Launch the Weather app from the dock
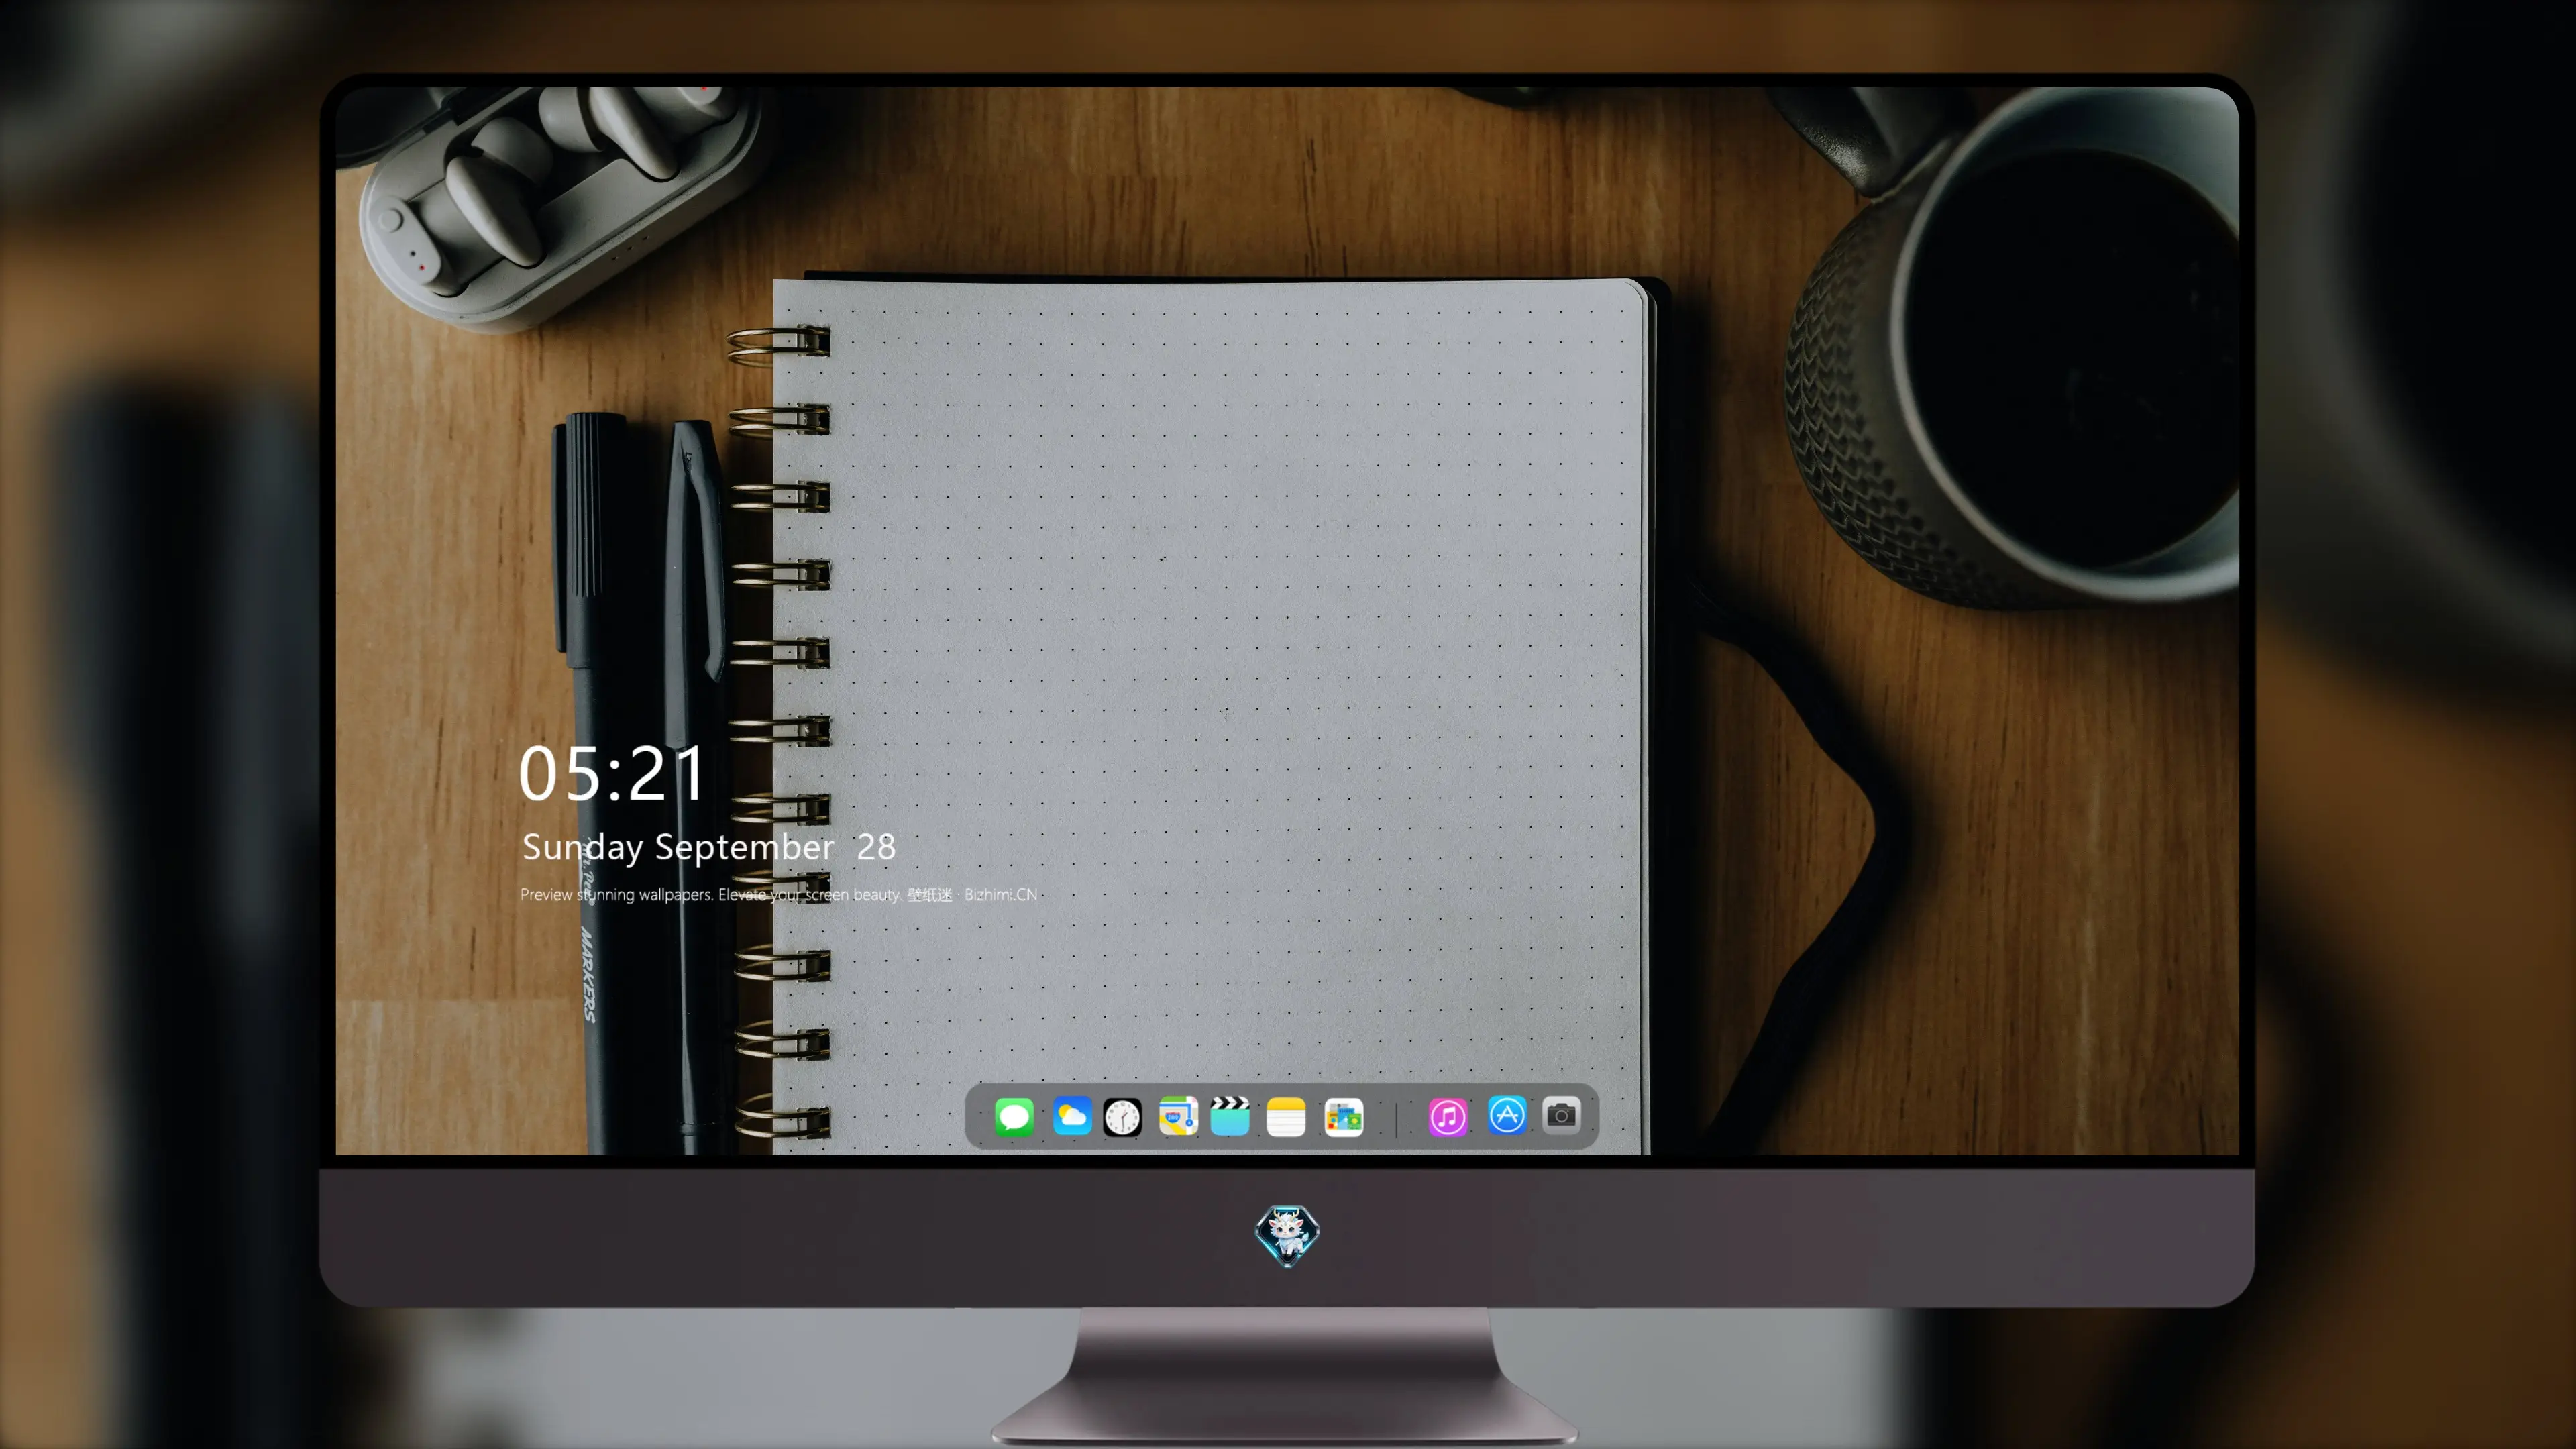 [1072, 1116]
